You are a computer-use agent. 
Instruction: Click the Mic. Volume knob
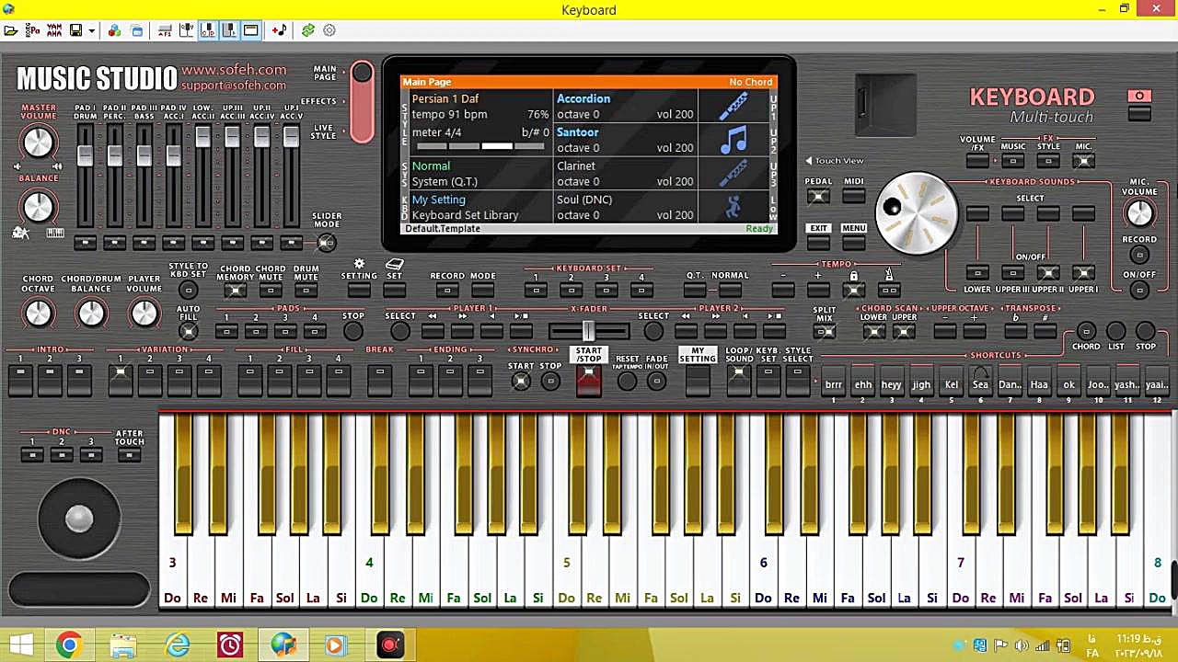pos(1139,213)
